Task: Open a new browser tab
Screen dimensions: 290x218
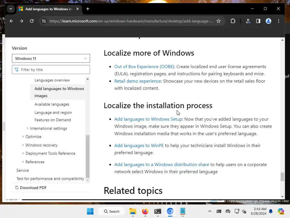Action: coord(88,9)
